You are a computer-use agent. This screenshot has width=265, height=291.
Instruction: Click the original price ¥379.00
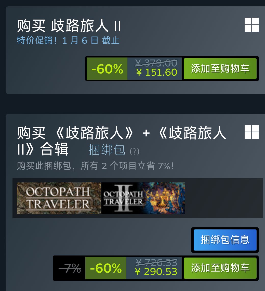click(156, 63)
